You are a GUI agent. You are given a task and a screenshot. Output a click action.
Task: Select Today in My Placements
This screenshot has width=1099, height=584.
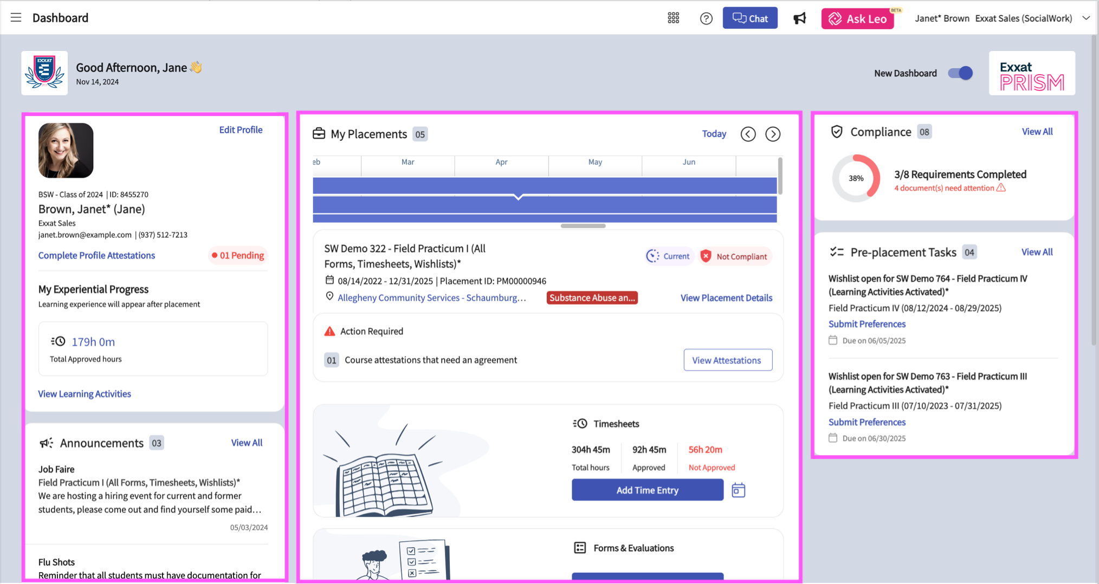point(714,133)
